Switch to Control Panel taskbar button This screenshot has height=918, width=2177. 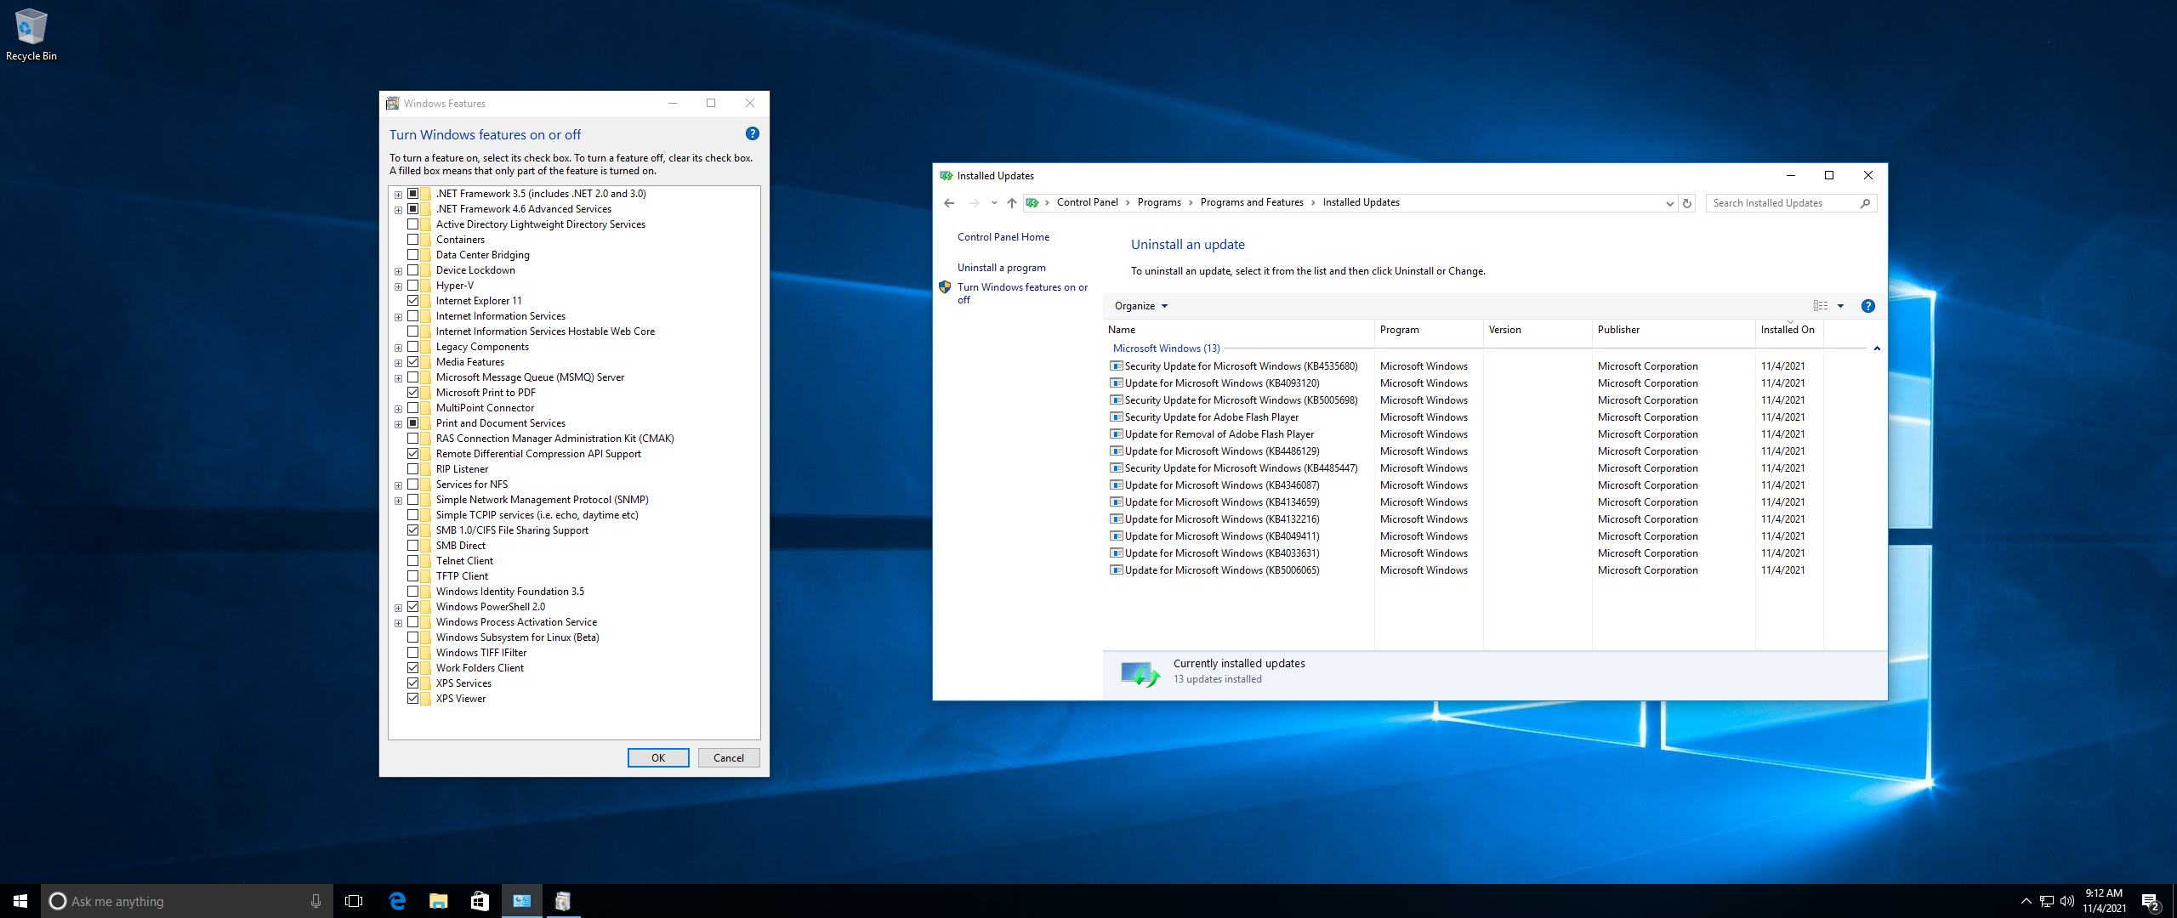(521, 901)
